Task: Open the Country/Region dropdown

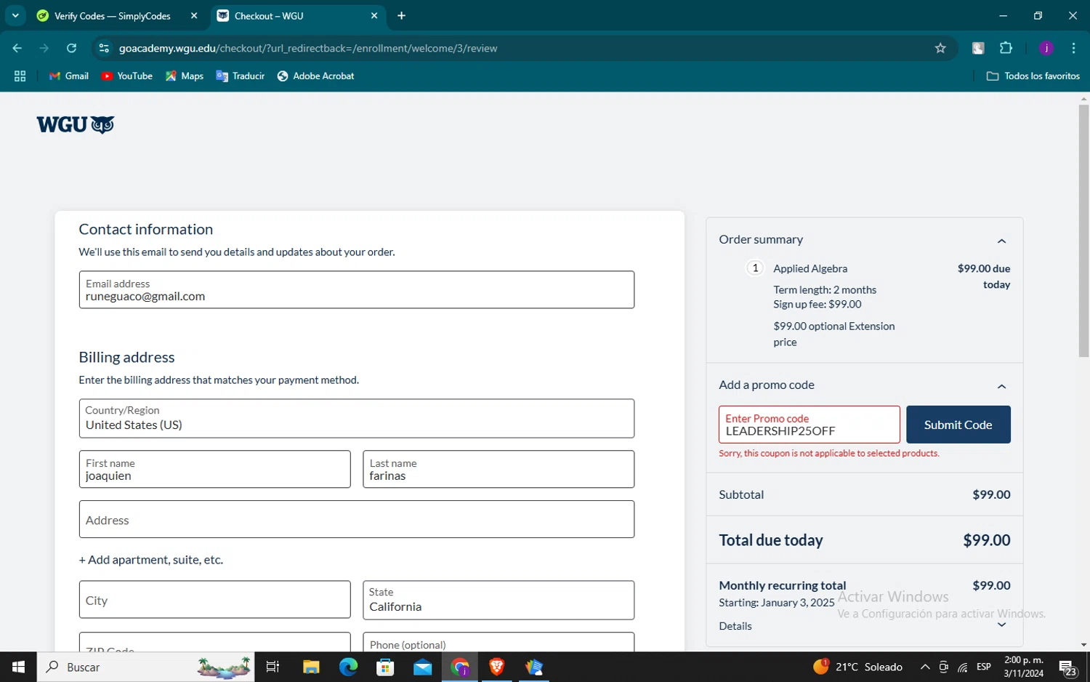Action: (x=356, y=418)
